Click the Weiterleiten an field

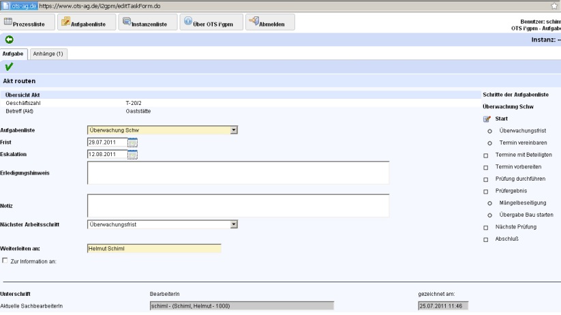click(154, 249)
